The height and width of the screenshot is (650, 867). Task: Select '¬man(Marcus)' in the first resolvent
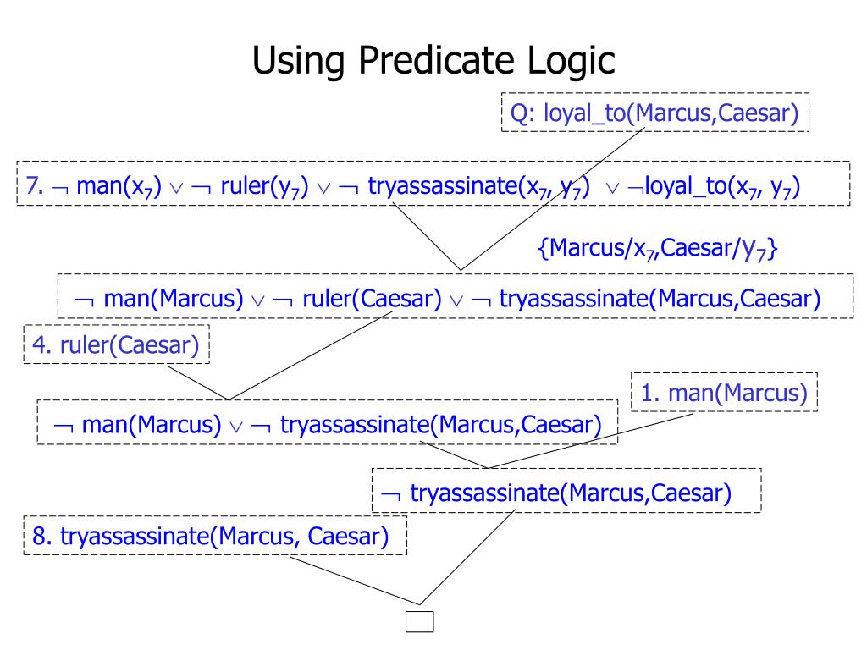click(x=158, y=299)
